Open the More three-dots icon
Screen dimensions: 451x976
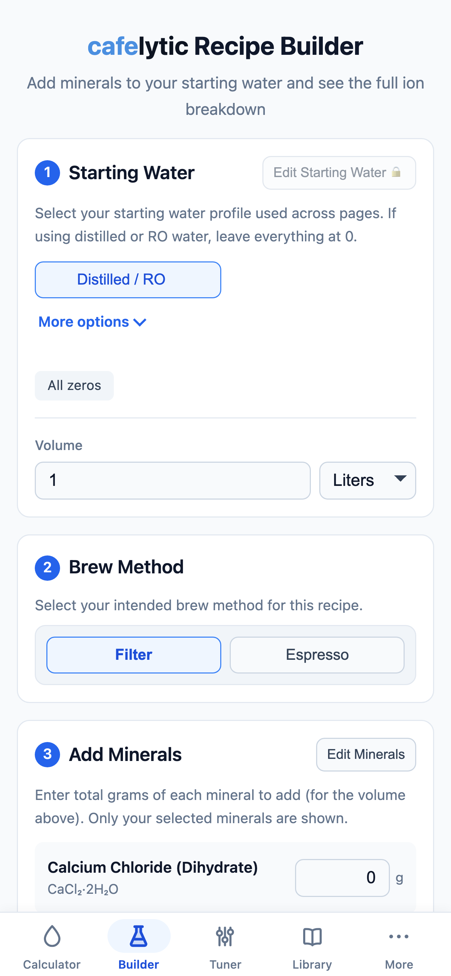(399, 936)
